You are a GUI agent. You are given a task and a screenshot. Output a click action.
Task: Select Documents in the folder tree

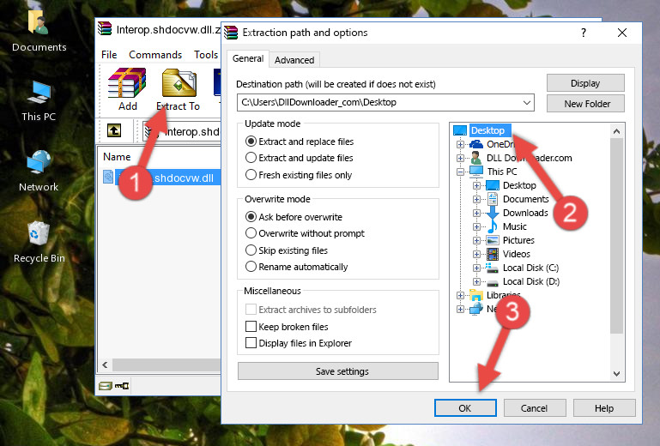point(526,200)
